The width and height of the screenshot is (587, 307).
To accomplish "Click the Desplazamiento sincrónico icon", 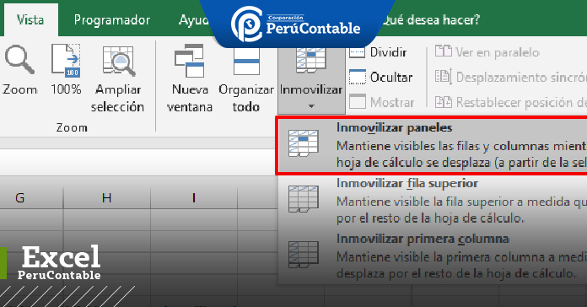I will (444, 77).
